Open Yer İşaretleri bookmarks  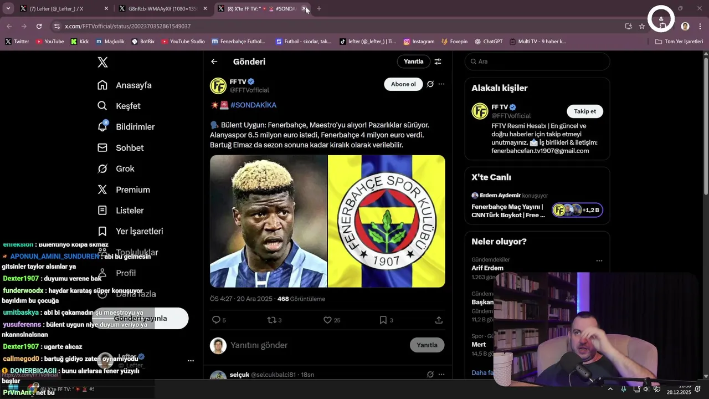(x=130, y=231)
